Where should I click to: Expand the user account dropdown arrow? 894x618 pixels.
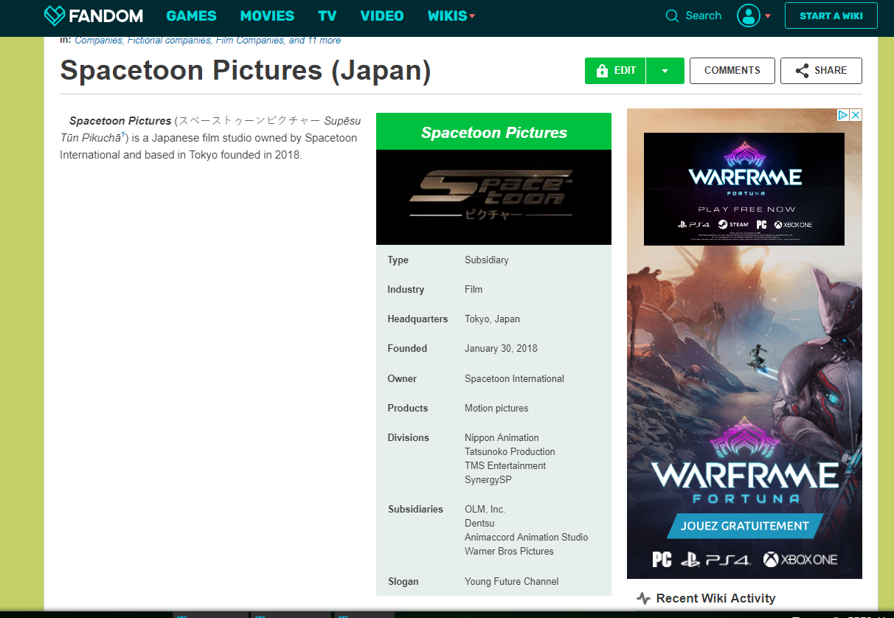(768, 16)
